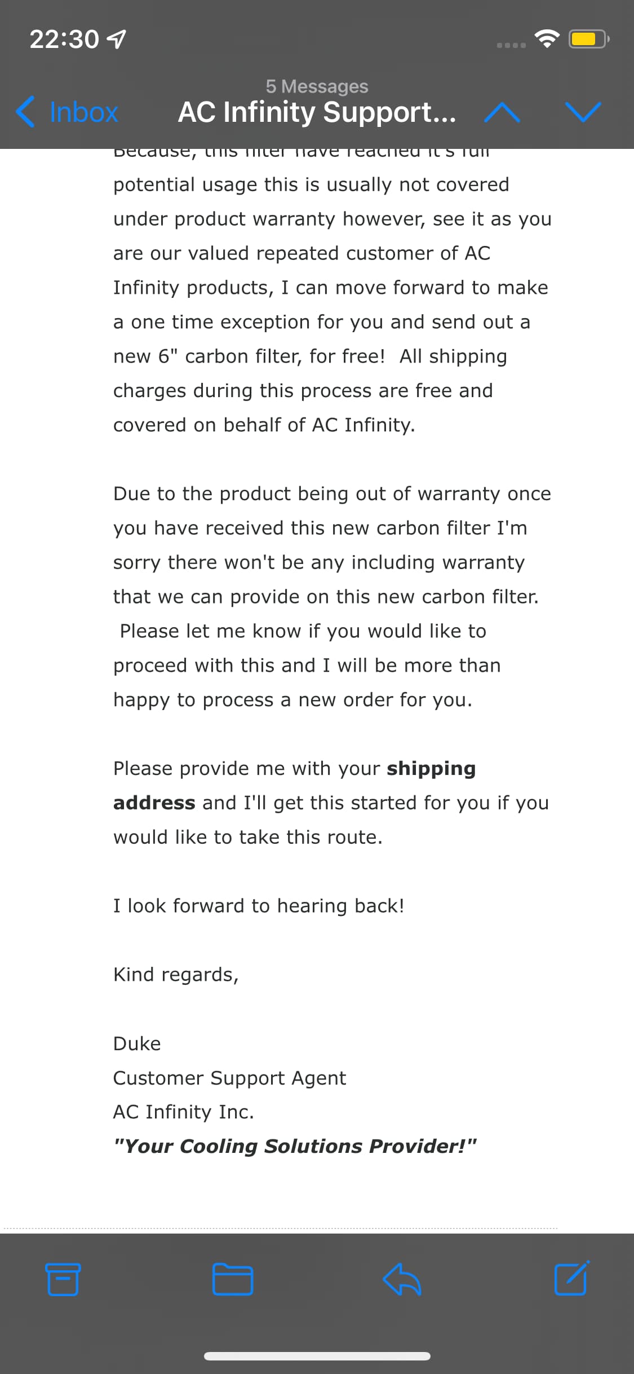
Task: Tap the AC Infinity Support thread title
Action: (317, 112)
